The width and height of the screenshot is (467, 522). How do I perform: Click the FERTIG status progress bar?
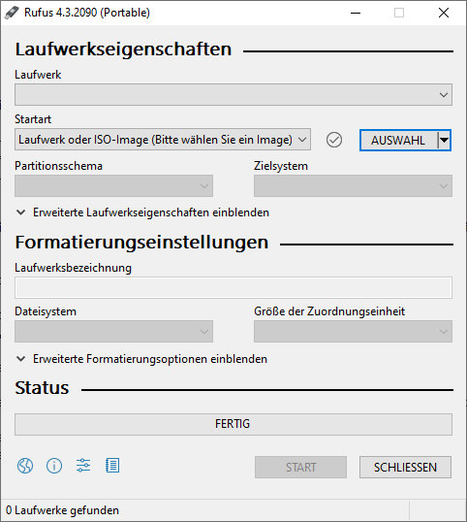(x=233, y=424)
